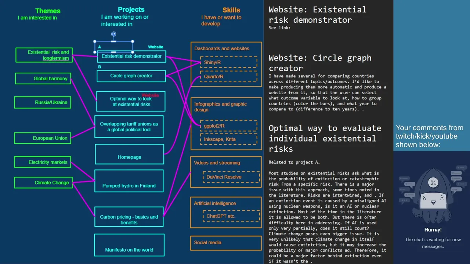
Task: Click the Circle graph creator project box
Action: click(x=131, y=76)
